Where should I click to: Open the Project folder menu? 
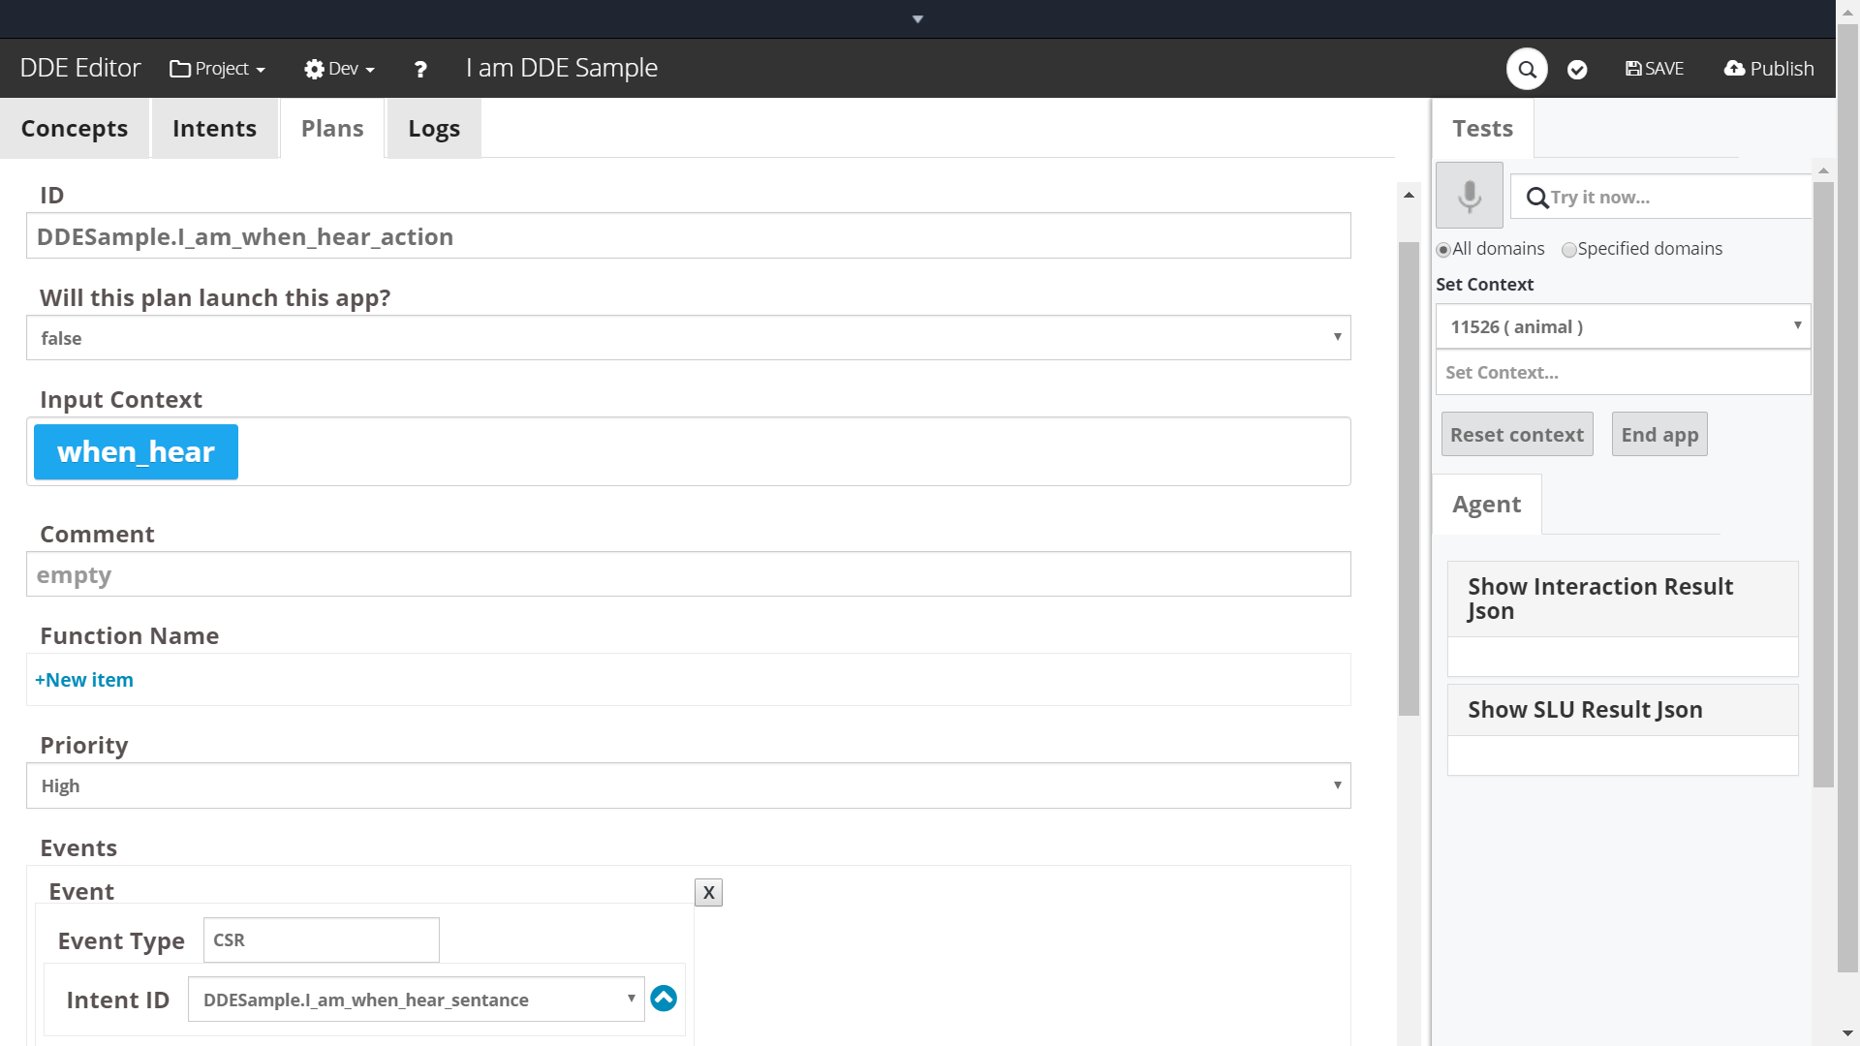coord(217,69)
